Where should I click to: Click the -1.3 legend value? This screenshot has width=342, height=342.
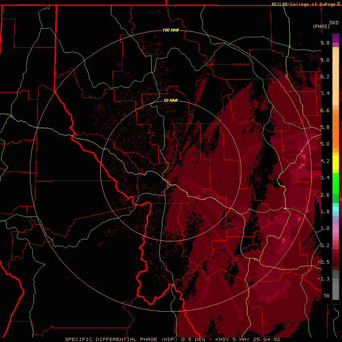pos(324,279)
